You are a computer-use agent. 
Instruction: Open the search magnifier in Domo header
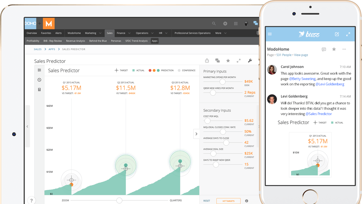click(x=214, y=24)
